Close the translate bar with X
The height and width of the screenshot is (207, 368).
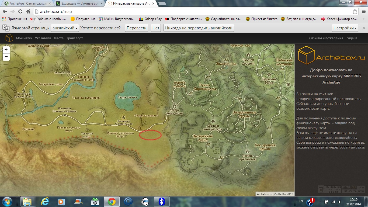[364, 28]
